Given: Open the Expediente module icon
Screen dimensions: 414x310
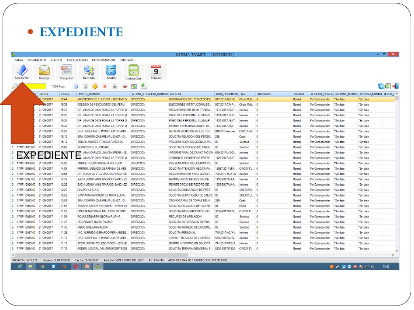Looking at the screenshot, I should [x=22, y=72].
